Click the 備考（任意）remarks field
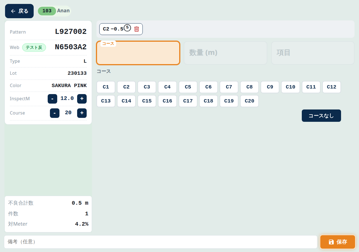The width and height of the screenshot is (359, 252). click(161, 242)
